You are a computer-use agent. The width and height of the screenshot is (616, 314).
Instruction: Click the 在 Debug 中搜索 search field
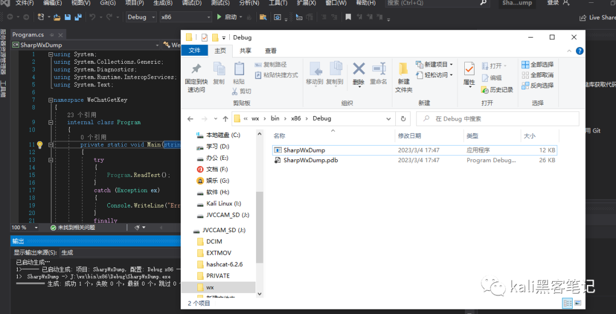click(x=497, y=119)
